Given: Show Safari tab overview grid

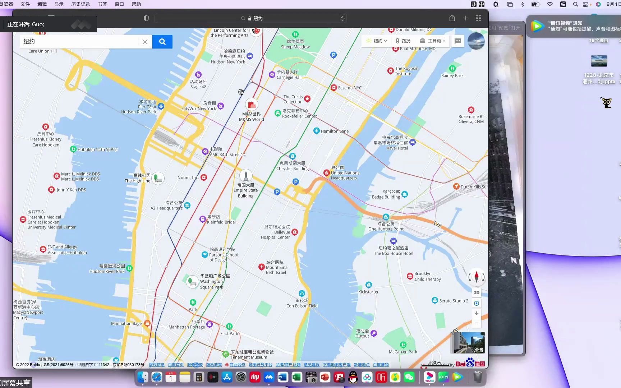Looking at the screenshot, I should (x=478, y=18).
